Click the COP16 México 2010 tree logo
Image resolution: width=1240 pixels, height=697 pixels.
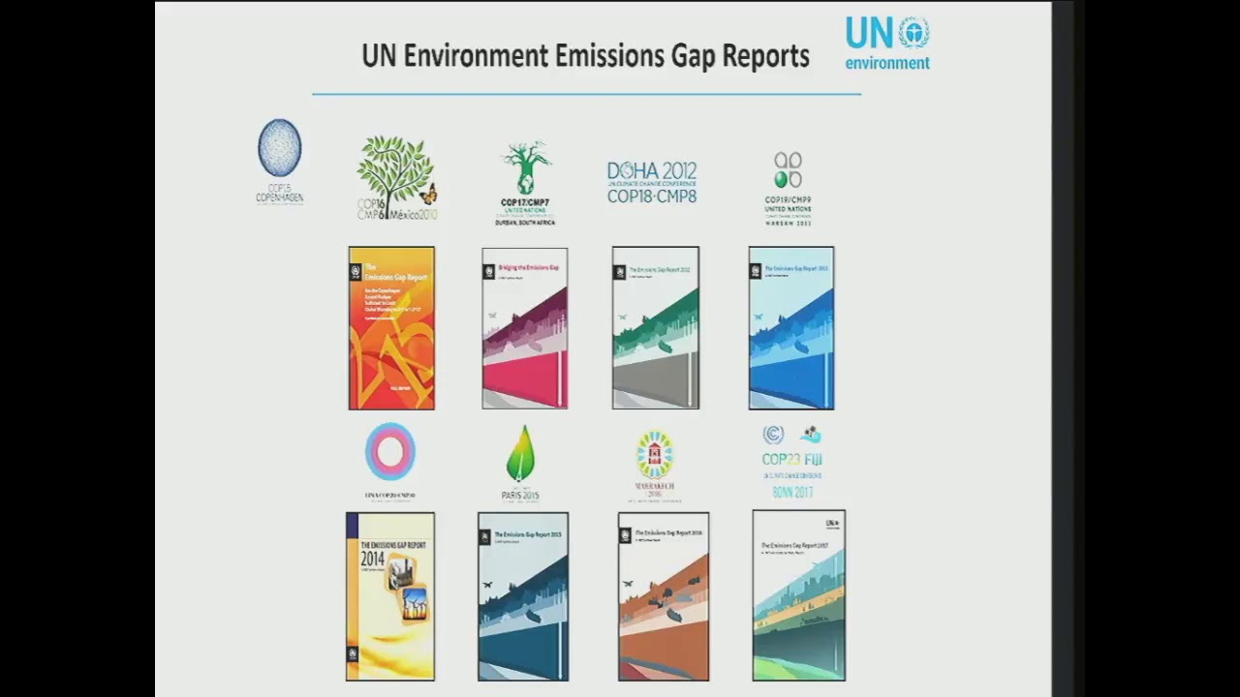coord(397,177)
